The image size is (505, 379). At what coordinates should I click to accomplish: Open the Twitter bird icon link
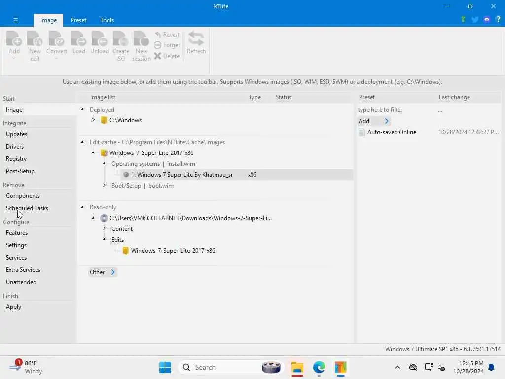(475, 19)
